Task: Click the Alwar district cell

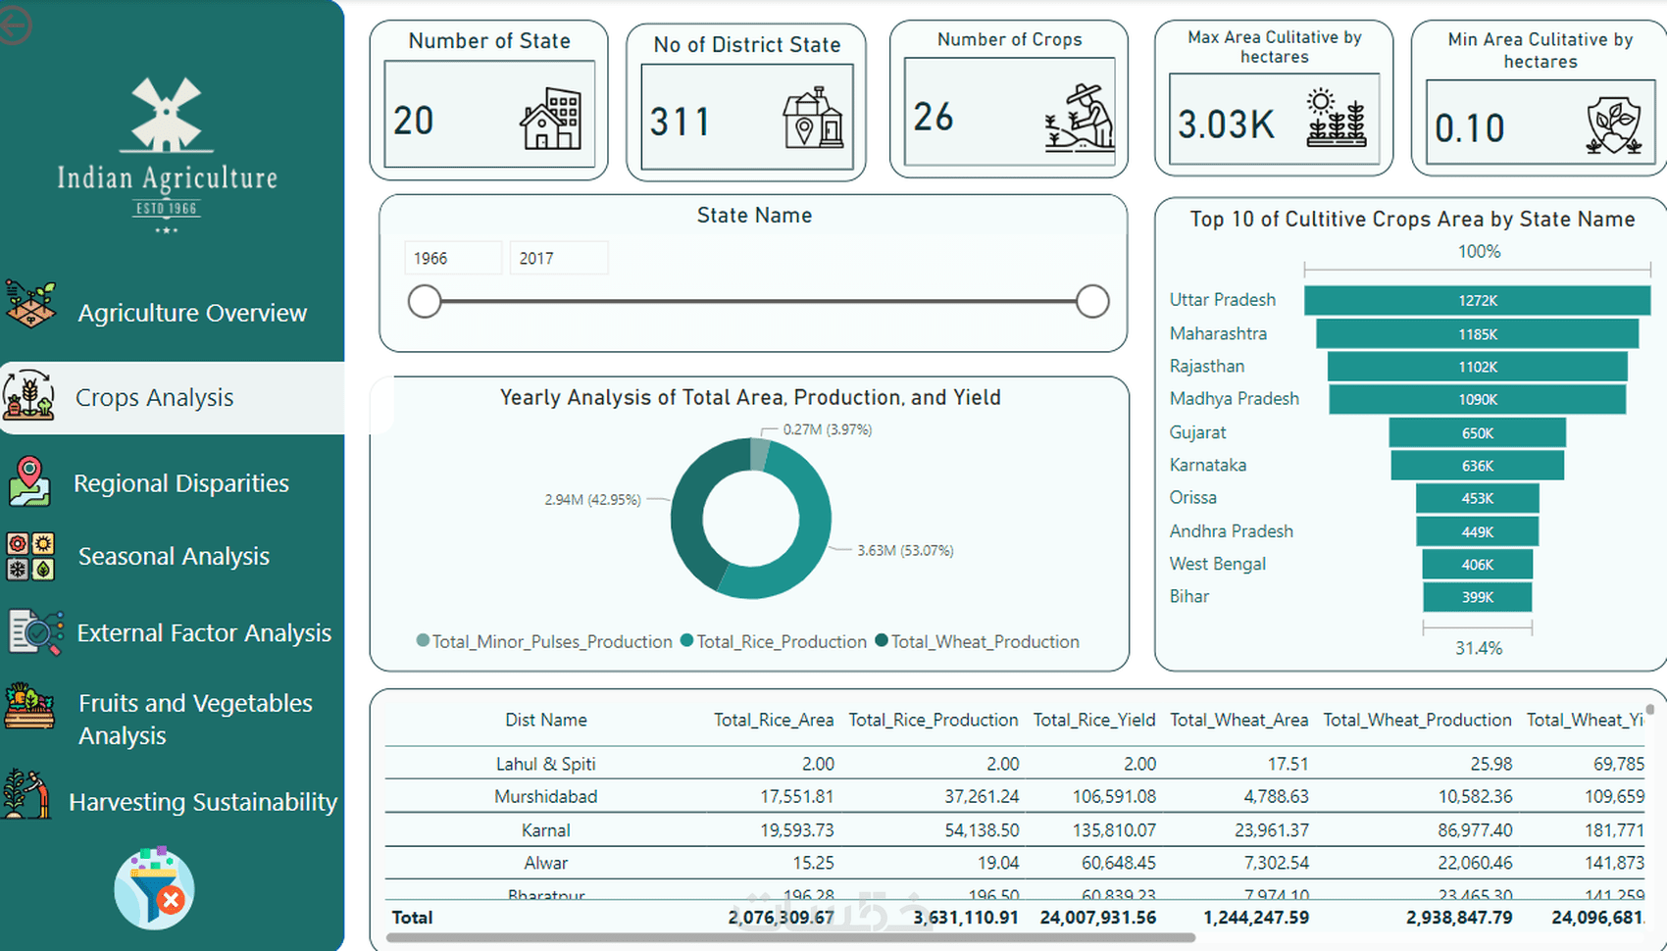Action: tap(546, 864)
